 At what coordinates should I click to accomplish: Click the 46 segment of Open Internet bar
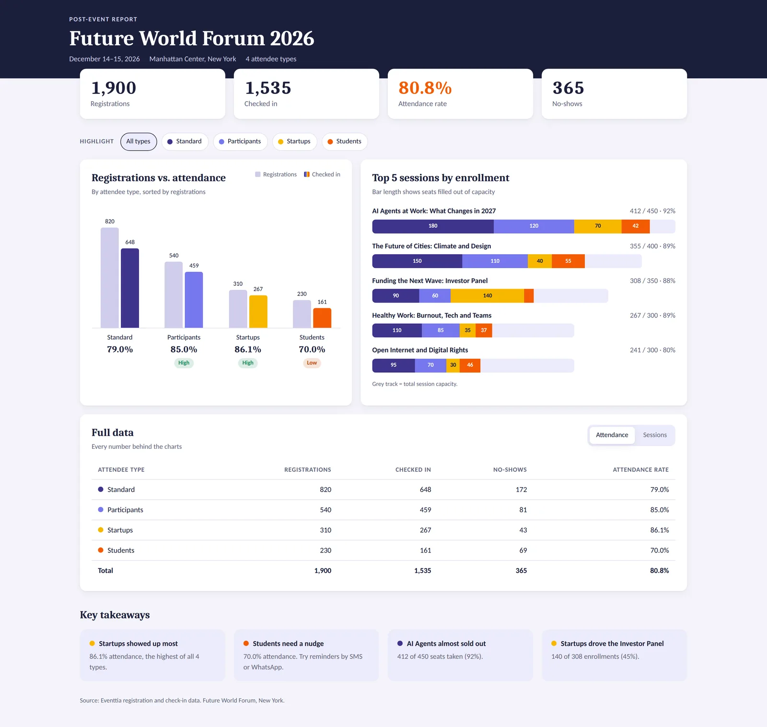pos(470,365)
